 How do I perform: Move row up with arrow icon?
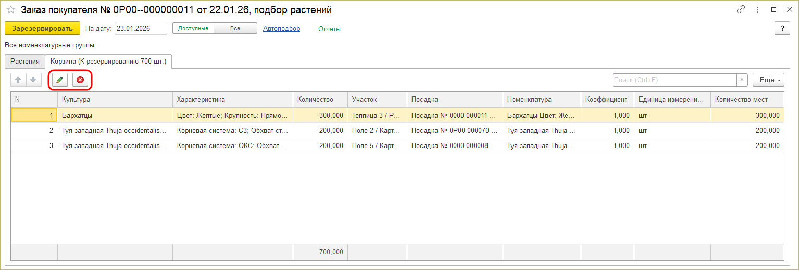(18, 80)
